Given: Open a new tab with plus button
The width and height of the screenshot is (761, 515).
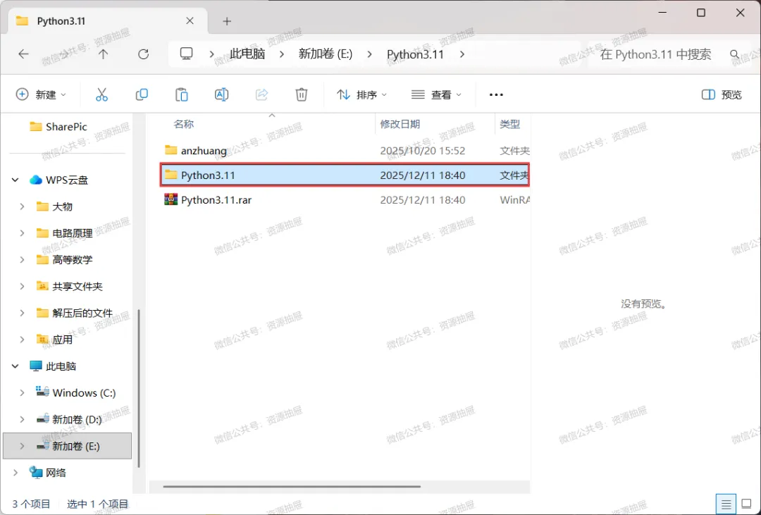Looking at the screenshot, I should [227, 21].
